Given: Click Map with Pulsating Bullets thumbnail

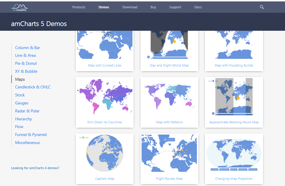Looking at the screenshot, I should click(x=234, y=45).
